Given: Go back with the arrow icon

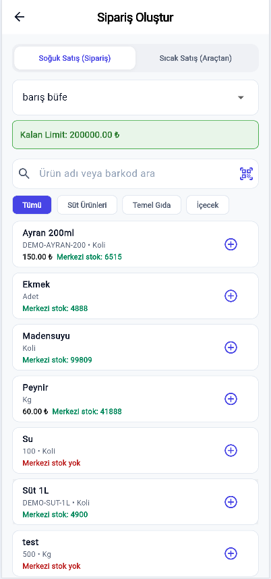Looking at the screenshot, I should (x=19, y=17).
